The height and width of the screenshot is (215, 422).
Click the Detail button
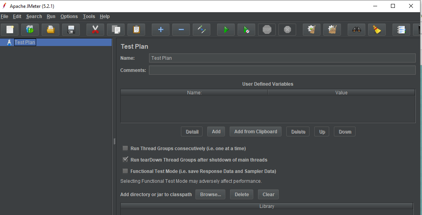click(192, 132)
